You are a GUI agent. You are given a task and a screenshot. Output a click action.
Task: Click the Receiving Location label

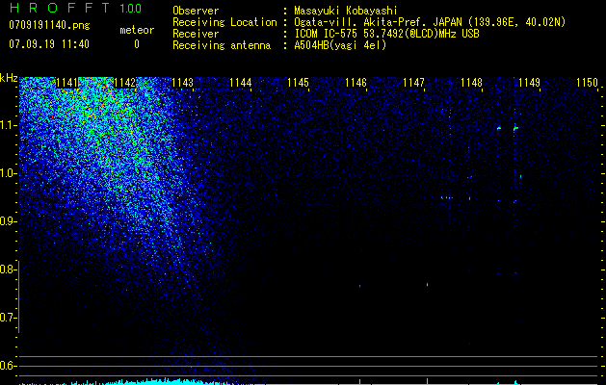tap(224, 22)
